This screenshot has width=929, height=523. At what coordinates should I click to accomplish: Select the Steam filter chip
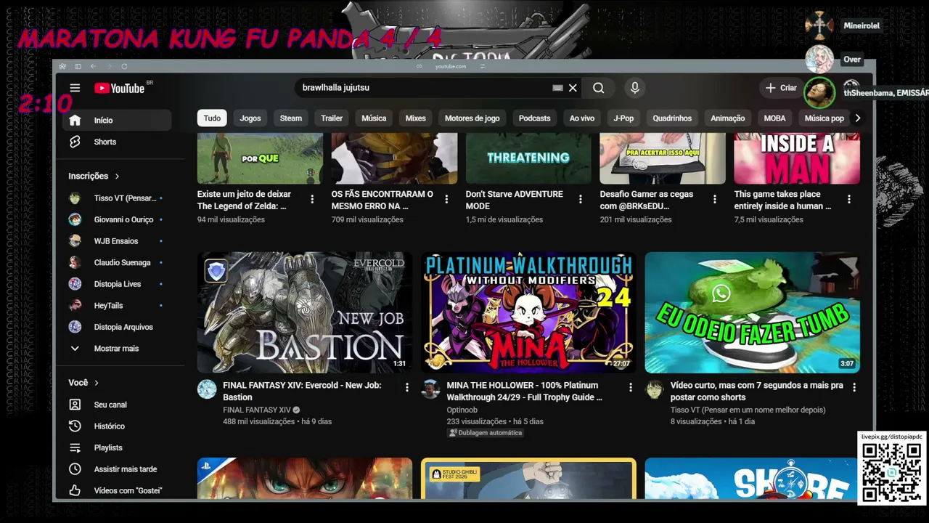pyautogui.click(x=291, y=118)
